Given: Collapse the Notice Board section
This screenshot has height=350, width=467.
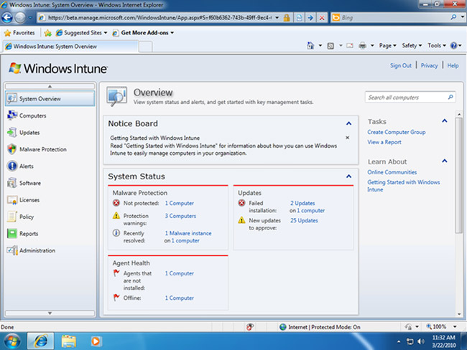Looking at the screenshot, I should pyautogui.click(x=348, y=124).
